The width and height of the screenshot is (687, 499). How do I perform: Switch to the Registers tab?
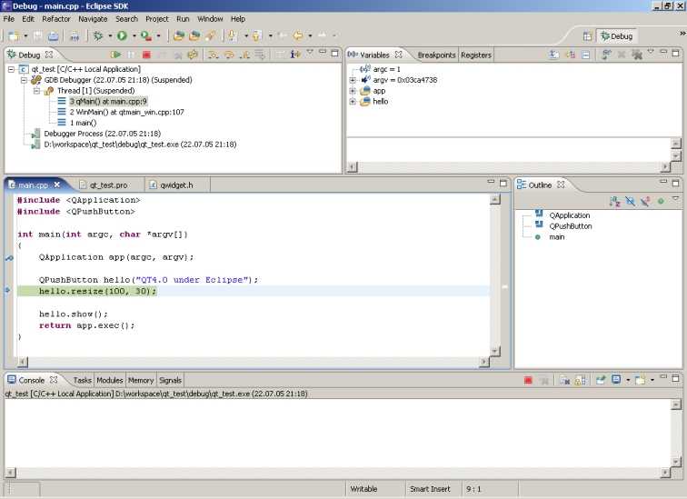[x=476, y=55]
